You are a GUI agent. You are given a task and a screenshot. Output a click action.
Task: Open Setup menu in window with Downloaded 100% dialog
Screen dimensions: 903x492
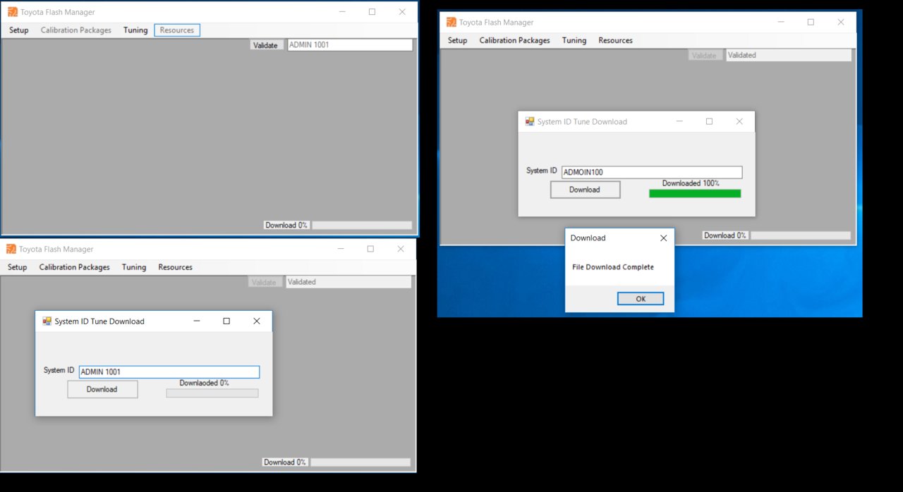click(x=458, y=40)
